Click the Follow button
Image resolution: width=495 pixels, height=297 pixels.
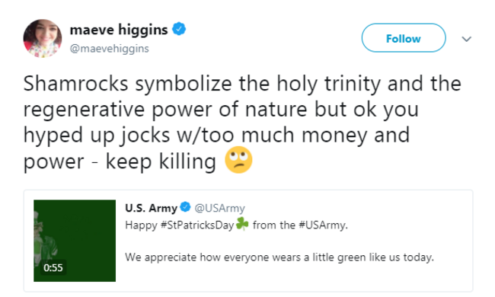[x=404, y=38]
